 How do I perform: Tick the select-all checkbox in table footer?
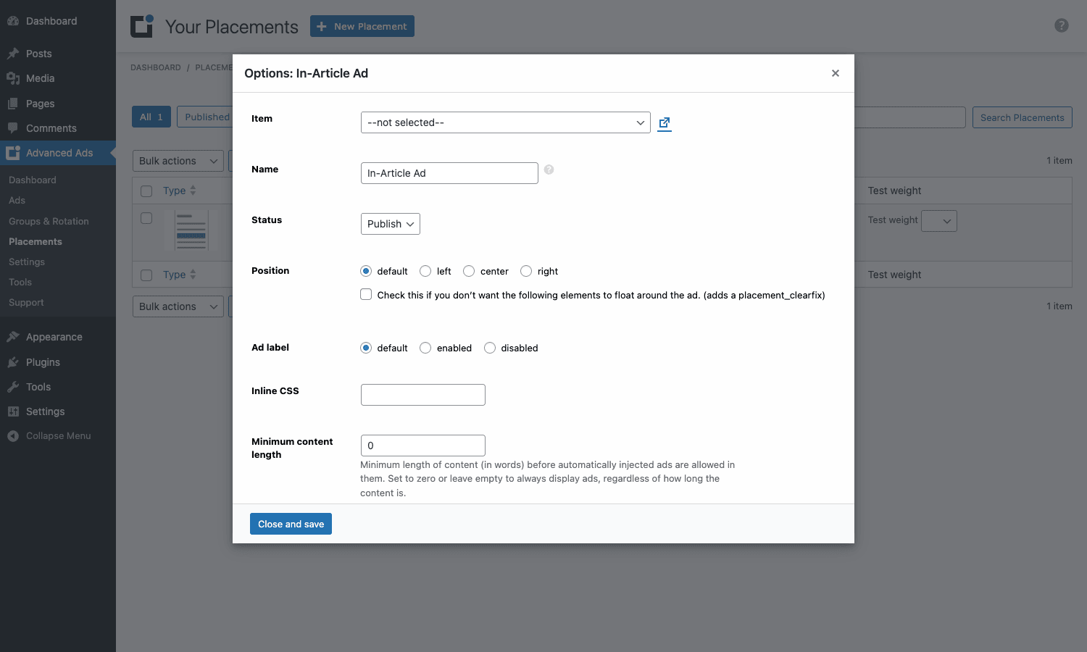click(x=146, y=275)
